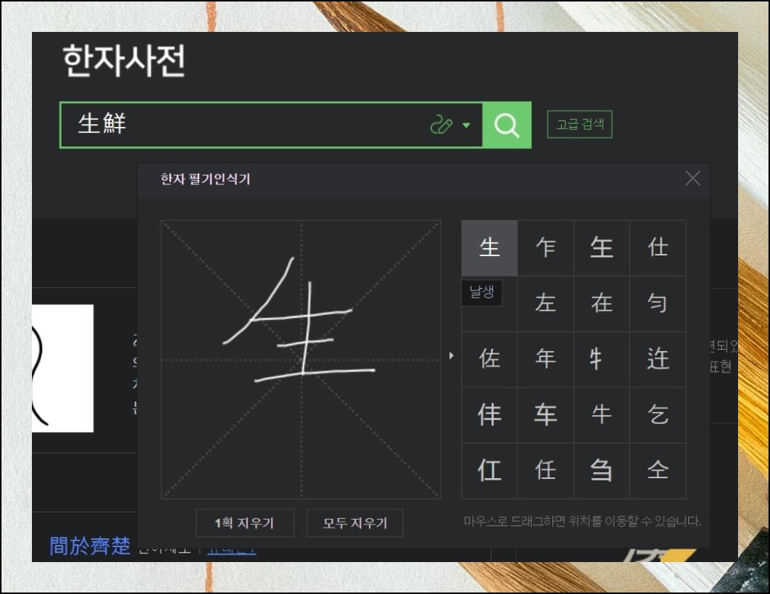770x594 pixels.
Task: Select candidate character 任
Action: [x=546, y=471]
